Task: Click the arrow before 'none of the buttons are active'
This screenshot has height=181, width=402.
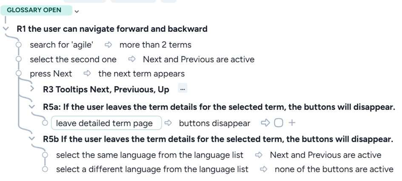Action: point(264,169)
